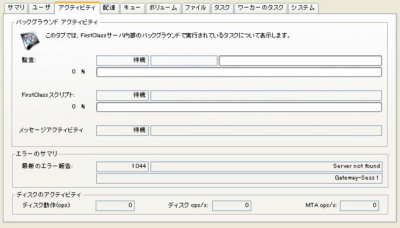Switch to the キュー tab
400x228 pixels.
click(132, 8)
